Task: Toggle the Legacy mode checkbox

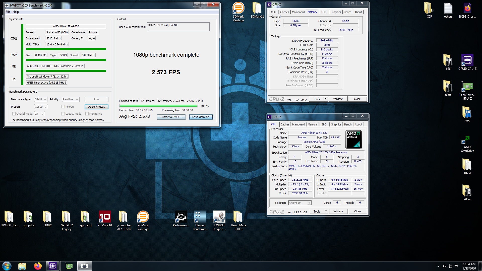Action: click(x=63, y=114)
